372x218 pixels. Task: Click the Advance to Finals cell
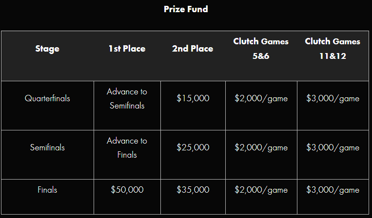coord(127,147)
